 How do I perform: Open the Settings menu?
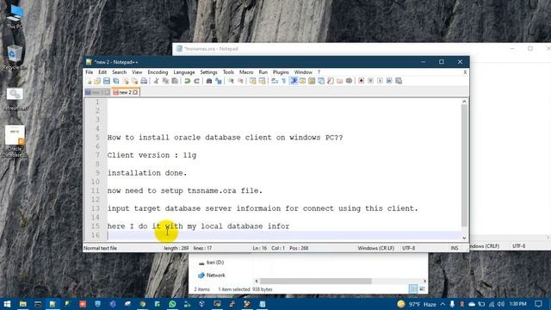[x=208, y=72]
